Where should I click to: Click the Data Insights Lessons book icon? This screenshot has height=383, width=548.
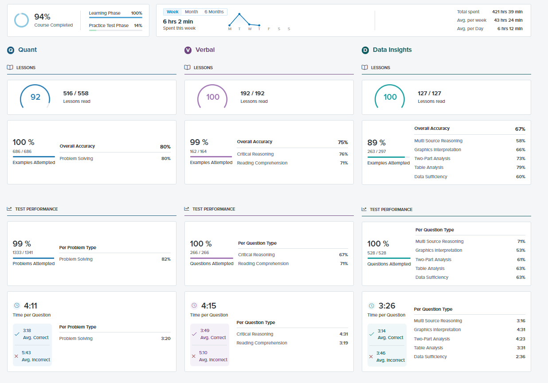pyautogui.click(x=365, y=68)
